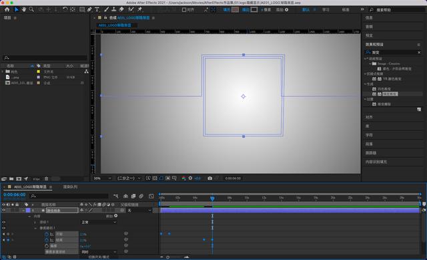Select the Hand tool
The image size is (427, 260).
click(24, 9)
